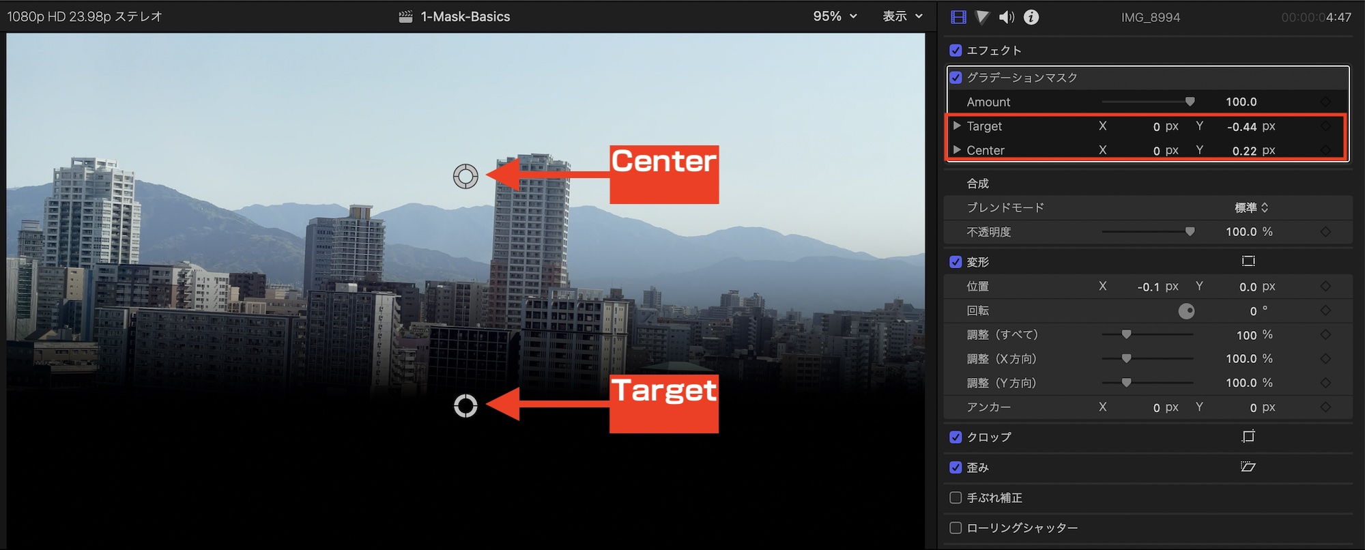Screen dimensions: 1365x550
Task: Click the 4:47 timecode in the inspector
Action: coord(1338,18)
